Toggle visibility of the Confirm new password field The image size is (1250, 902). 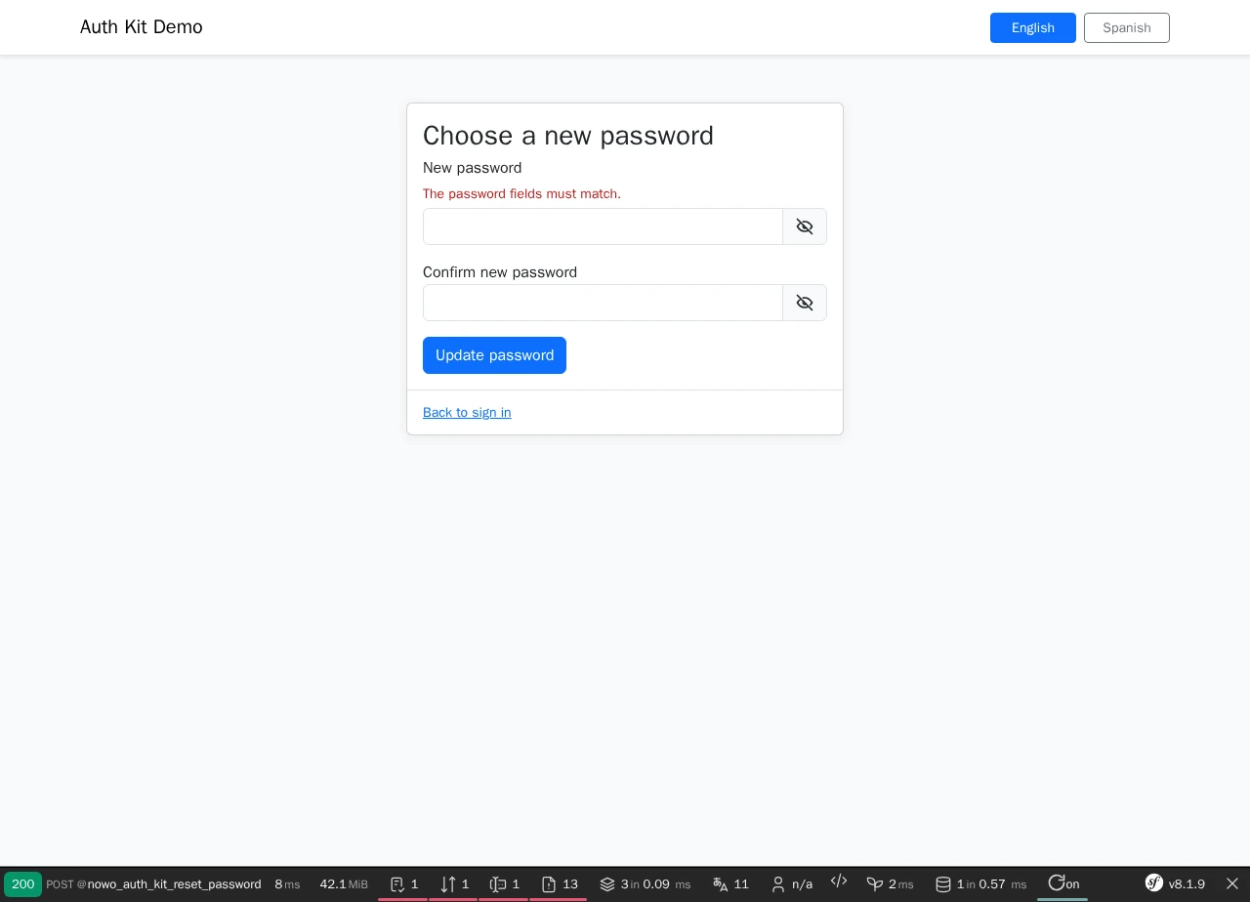pyautogui.click(x=805, y=303)
